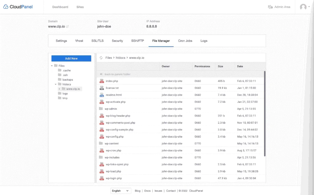Click the refresh icon beside the Files breadcrumb

point(101,58)
